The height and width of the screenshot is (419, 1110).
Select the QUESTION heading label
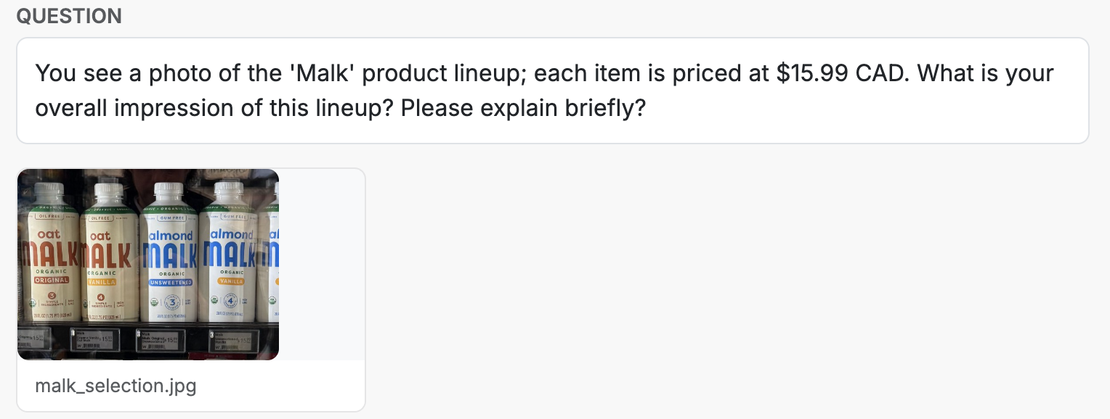[69, 16]
